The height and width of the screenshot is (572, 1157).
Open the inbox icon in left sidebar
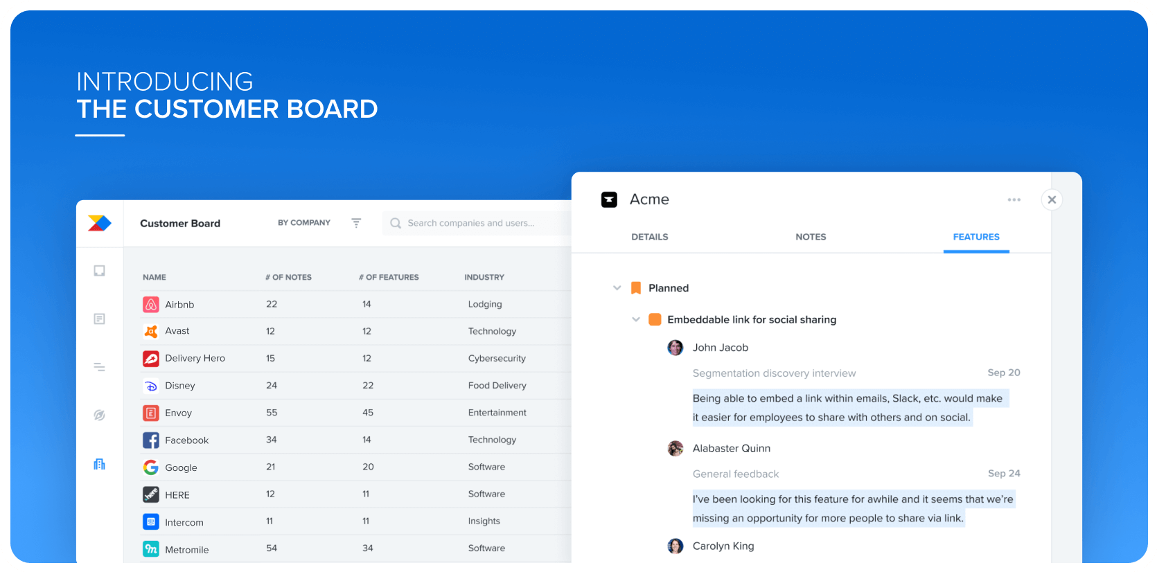coord(100,271)
